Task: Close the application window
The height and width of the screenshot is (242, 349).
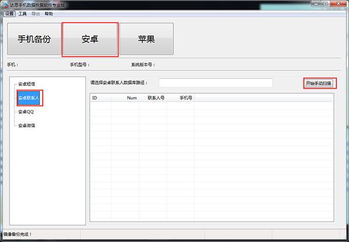Action: [x=339, y=3]
